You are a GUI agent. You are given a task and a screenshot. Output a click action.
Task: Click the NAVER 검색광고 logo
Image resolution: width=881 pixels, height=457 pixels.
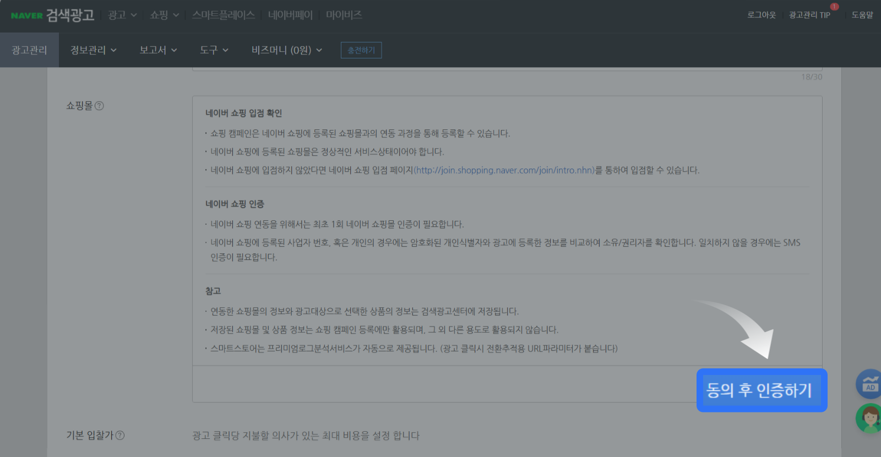point(52,15)
